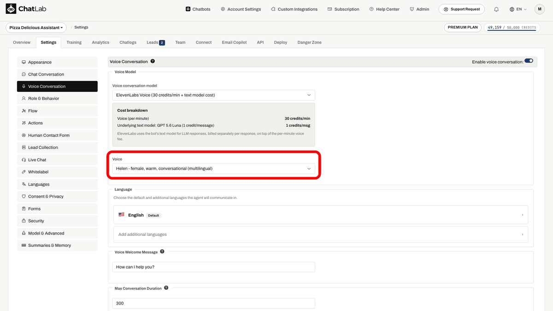Click the Voice Welcome Message help icon
This screenshot has width=553, height=311.
[x=162, y=252]
